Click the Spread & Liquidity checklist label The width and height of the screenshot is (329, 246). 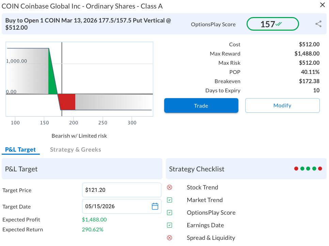(211, 238)
